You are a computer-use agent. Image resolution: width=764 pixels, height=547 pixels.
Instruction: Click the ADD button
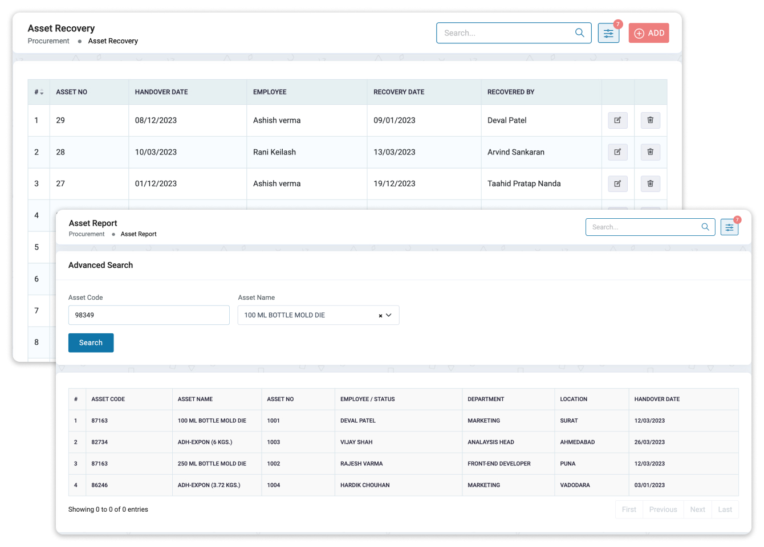(649, 32)
